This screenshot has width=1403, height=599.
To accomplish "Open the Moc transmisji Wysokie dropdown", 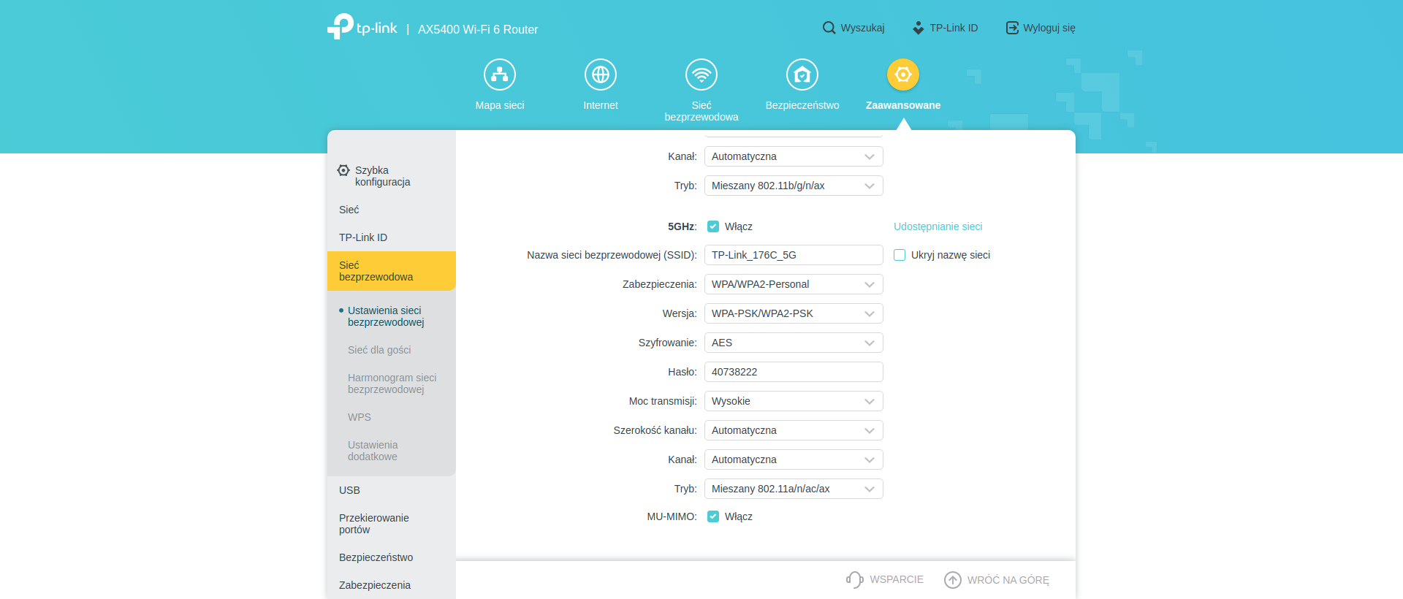I will pos(794,401).
